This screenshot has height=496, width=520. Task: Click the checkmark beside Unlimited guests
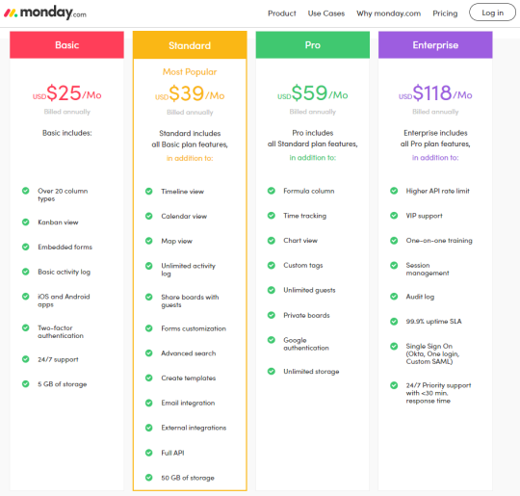[272, 290]
